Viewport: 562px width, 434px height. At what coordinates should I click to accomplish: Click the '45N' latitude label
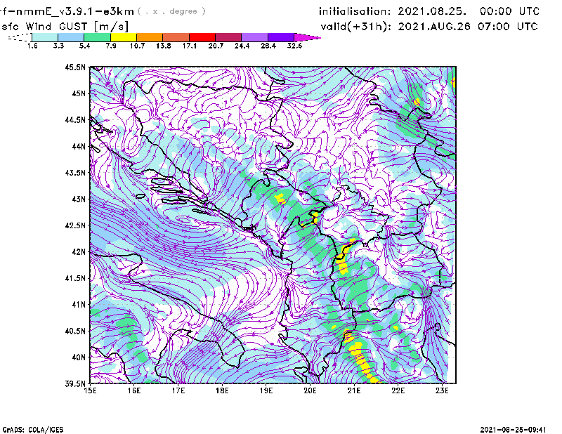click(79, 93)
